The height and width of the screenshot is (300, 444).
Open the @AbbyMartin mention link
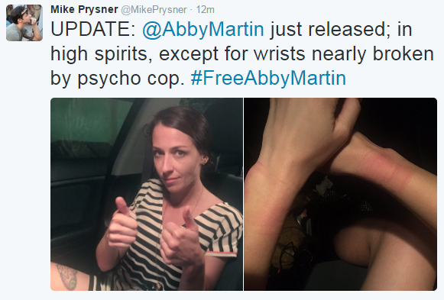pyautogui.click(x=203, y=30)
